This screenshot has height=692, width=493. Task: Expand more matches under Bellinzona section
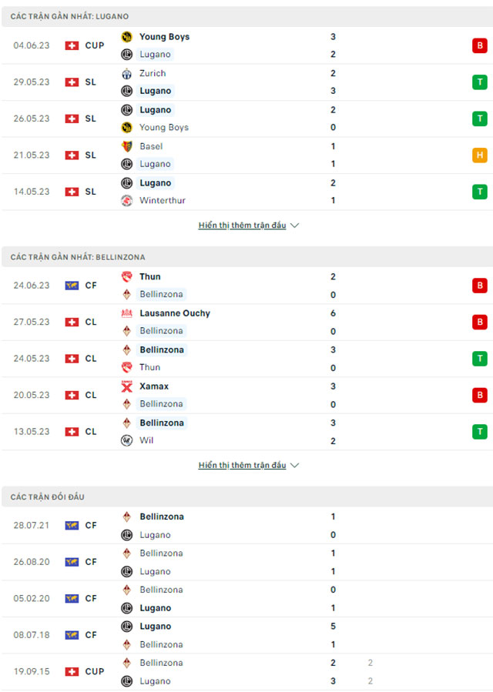coord(248,466)
